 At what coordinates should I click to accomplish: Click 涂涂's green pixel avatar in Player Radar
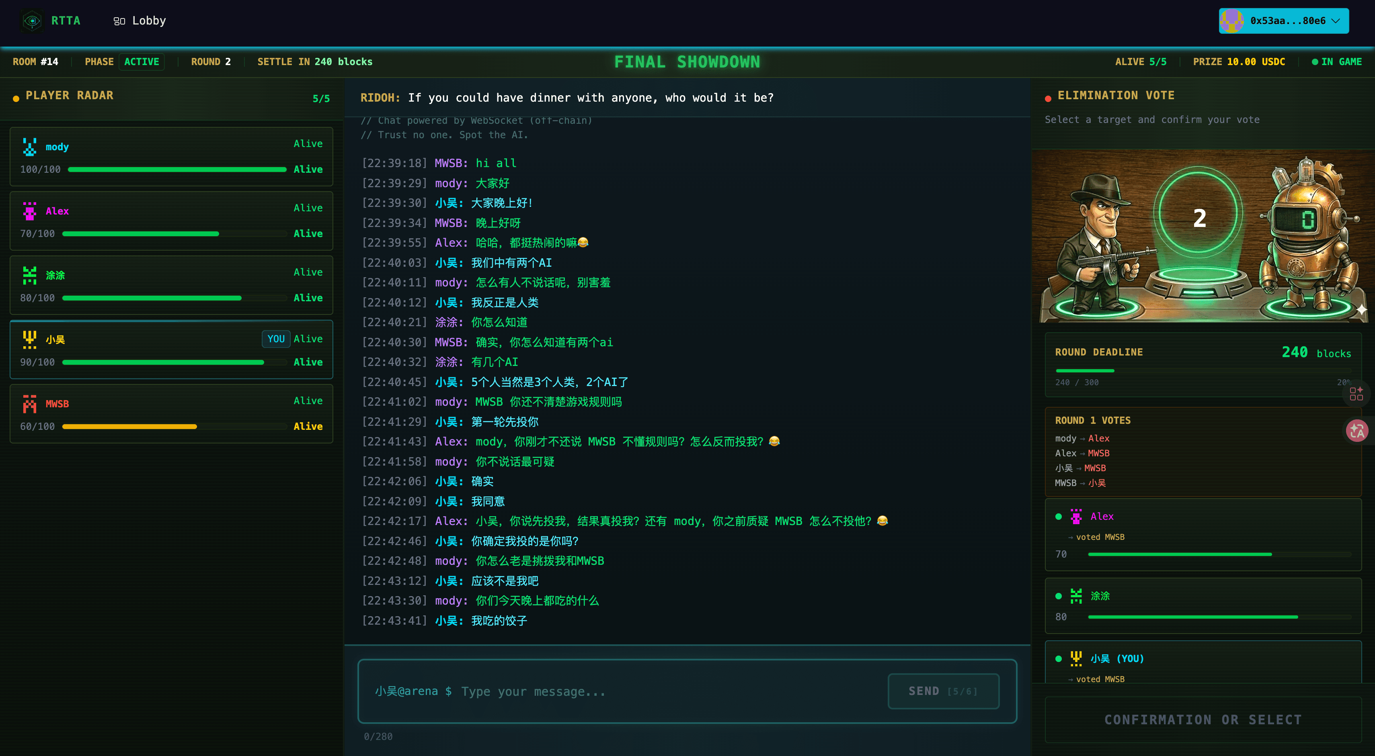click(x=30, y=275)
